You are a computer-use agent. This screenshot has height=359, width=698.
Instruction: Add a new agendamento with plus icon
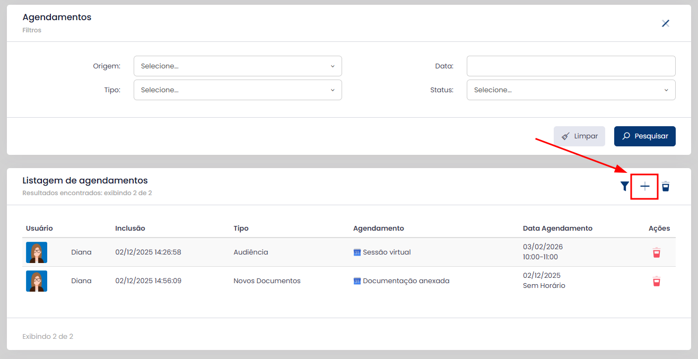pos(644,186)
